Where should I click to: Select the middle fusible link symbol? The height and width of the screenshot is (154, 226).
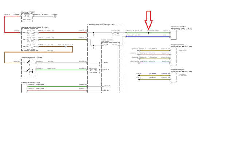click(x=31, y=39)
